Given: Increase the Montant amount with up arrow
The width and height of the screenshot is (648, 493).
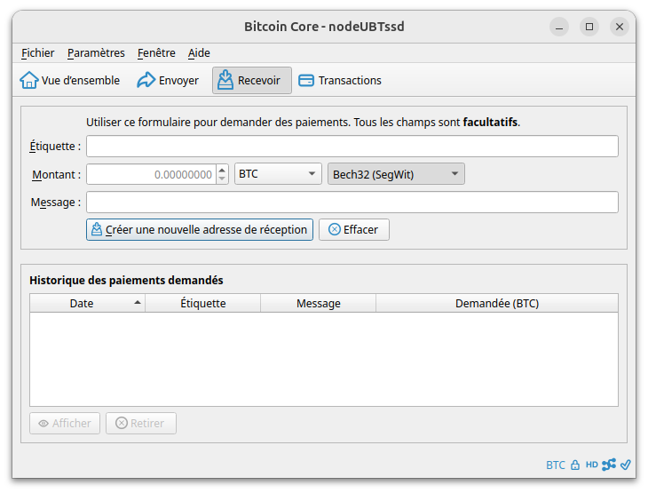Looking at the screenshot, I should [x=222, y=170].
